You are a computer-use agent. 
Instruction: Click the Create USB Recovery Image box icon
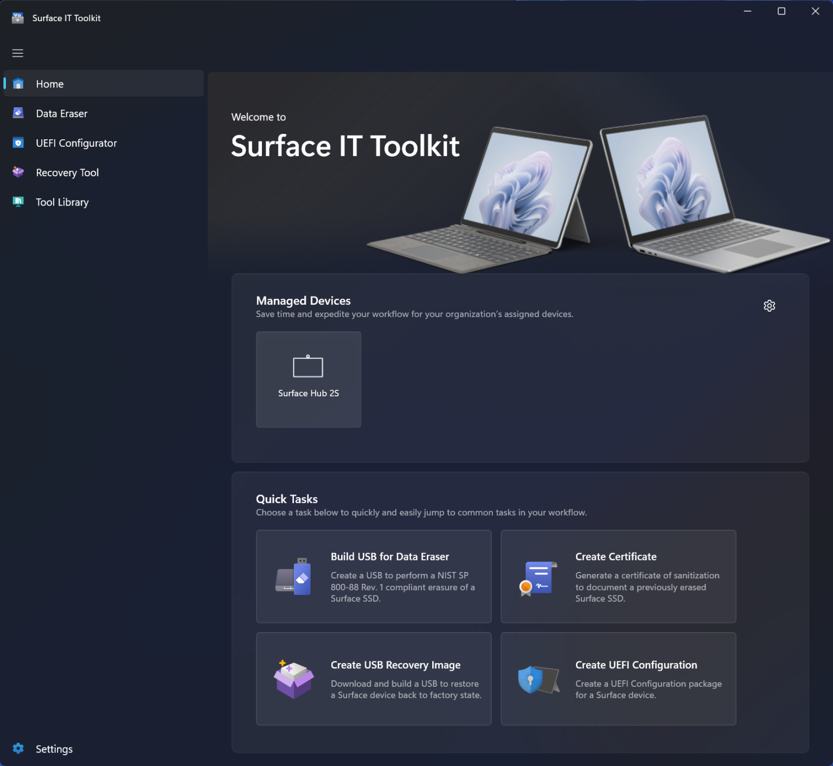click(x=293, y=679)
